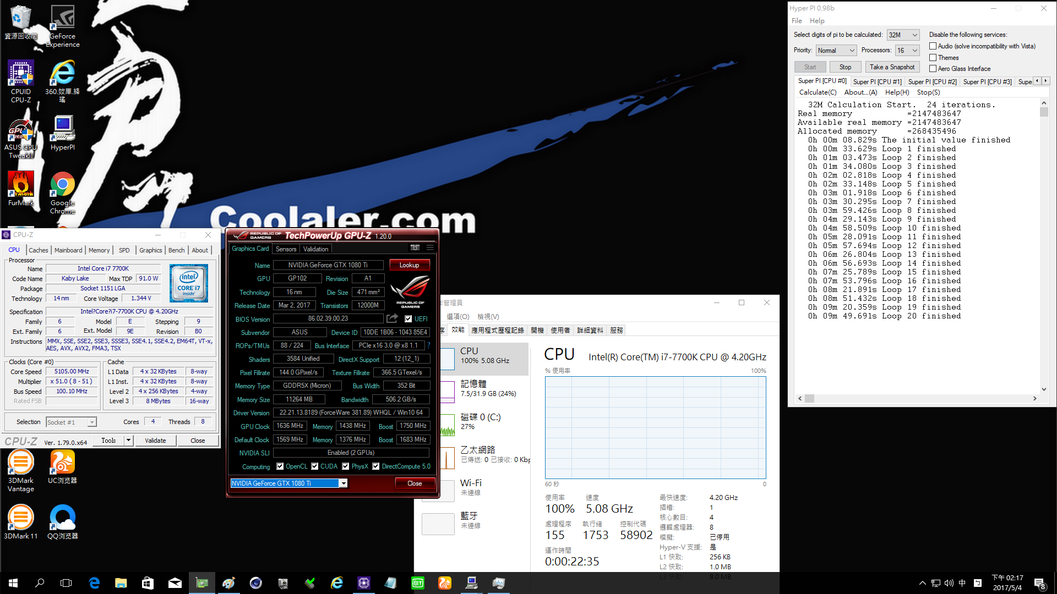The image size is (1057, 594).
Task: Open Calculate(C) menu in Super PI
Action: [818, 92]
